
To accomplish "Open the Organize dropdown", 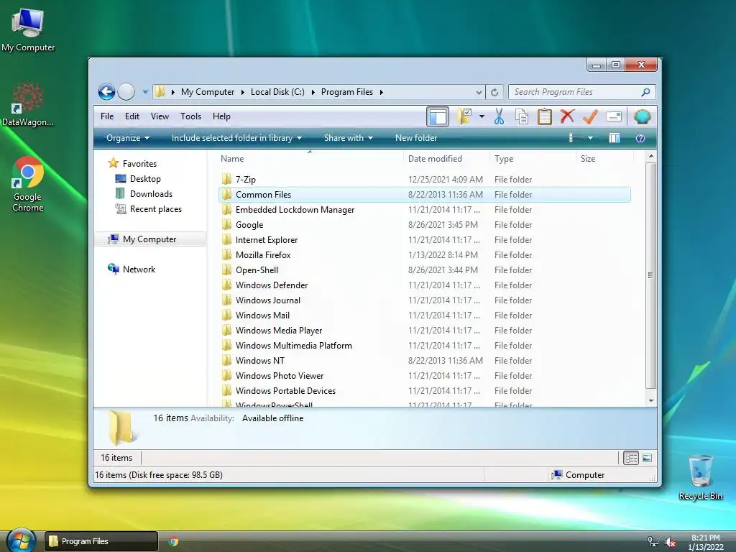I will (x=128, y=138).
